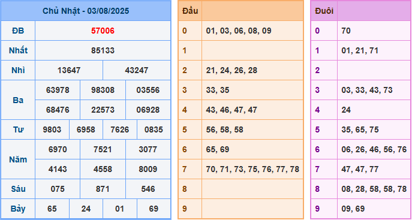Screen dimensions: 412x220
Task: Select the Năm prize number 6970
Action: click(x=58, y=149)
